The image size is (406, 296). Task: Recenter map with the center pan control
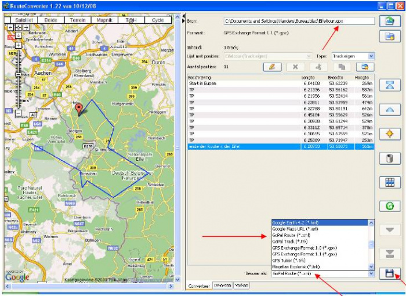coord(18,27)
